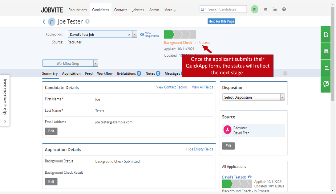Screen dimensions: 336x194
Task: Click the green add document sidebar icon
Action: [326, 35]
